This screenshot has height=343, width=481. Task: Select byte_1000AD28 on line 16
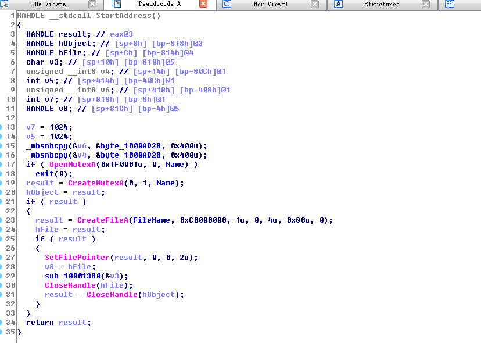(131, 155)
